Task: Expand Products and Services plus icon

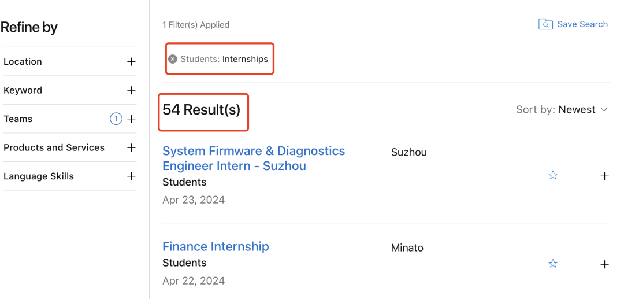Action: point(131,147)
